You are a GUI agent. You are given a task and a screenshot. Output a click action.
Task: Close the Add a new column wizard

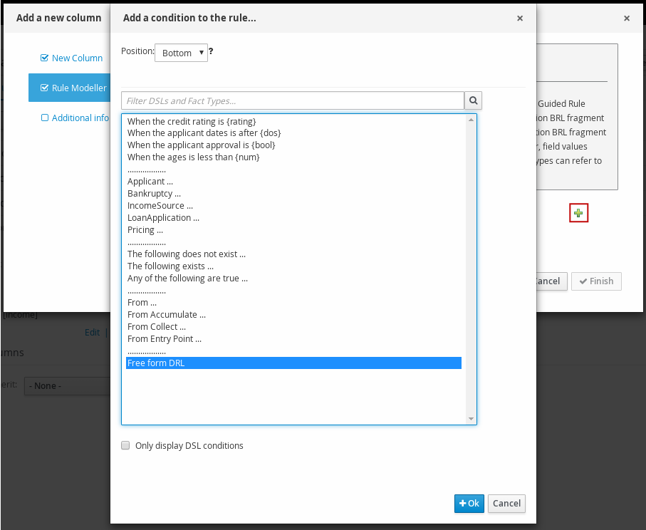627,19
